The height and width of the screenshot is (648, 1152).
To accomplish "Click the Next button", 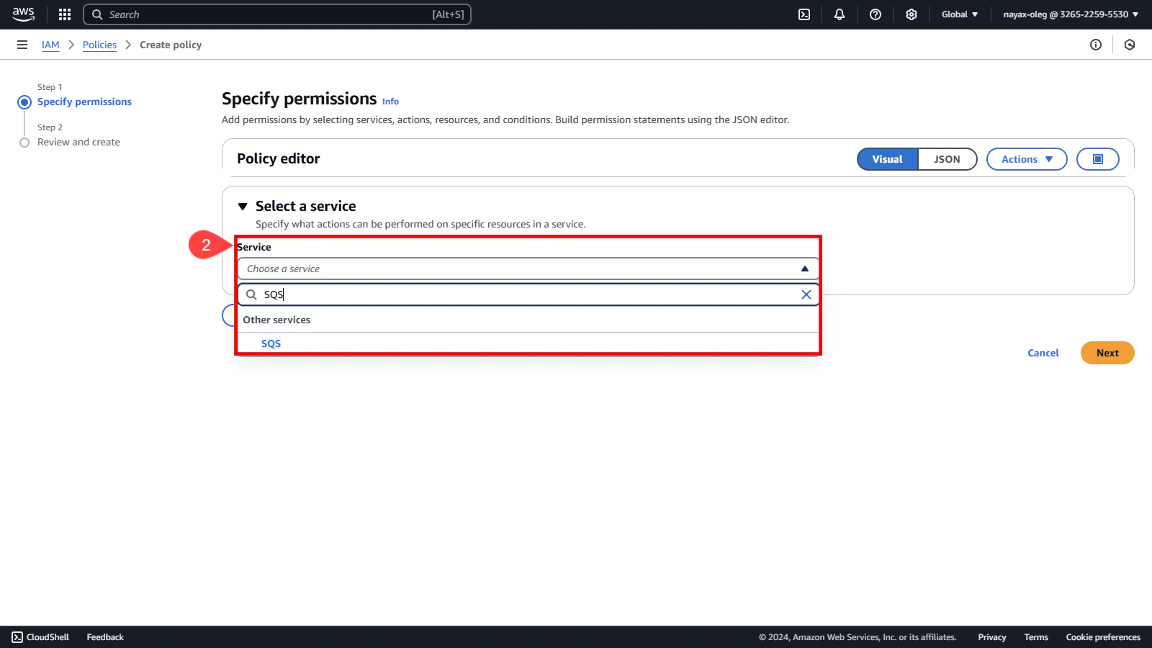I will click(x=1107, y=353).
